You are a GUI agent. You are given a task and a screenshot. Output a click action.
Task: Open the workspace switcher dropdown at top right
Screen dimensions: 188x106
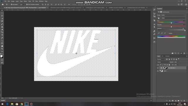point(182,4)
